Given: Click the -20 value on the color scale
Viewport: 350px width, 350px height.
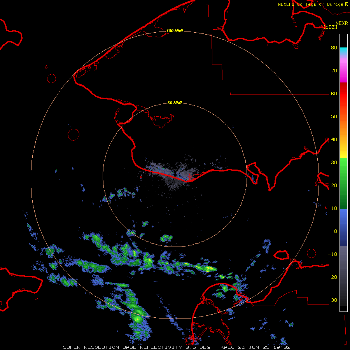Looking at the screenshot, I should point(332,277).
